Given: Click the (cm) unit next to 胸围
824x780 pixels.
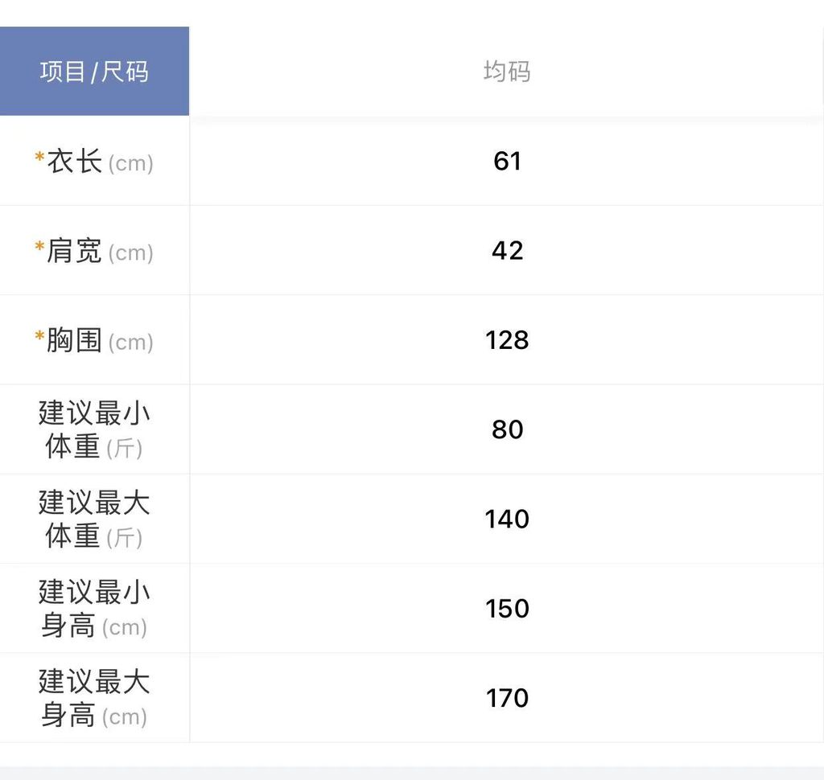Looking at the screenshot, I should [x=130, y=343].
